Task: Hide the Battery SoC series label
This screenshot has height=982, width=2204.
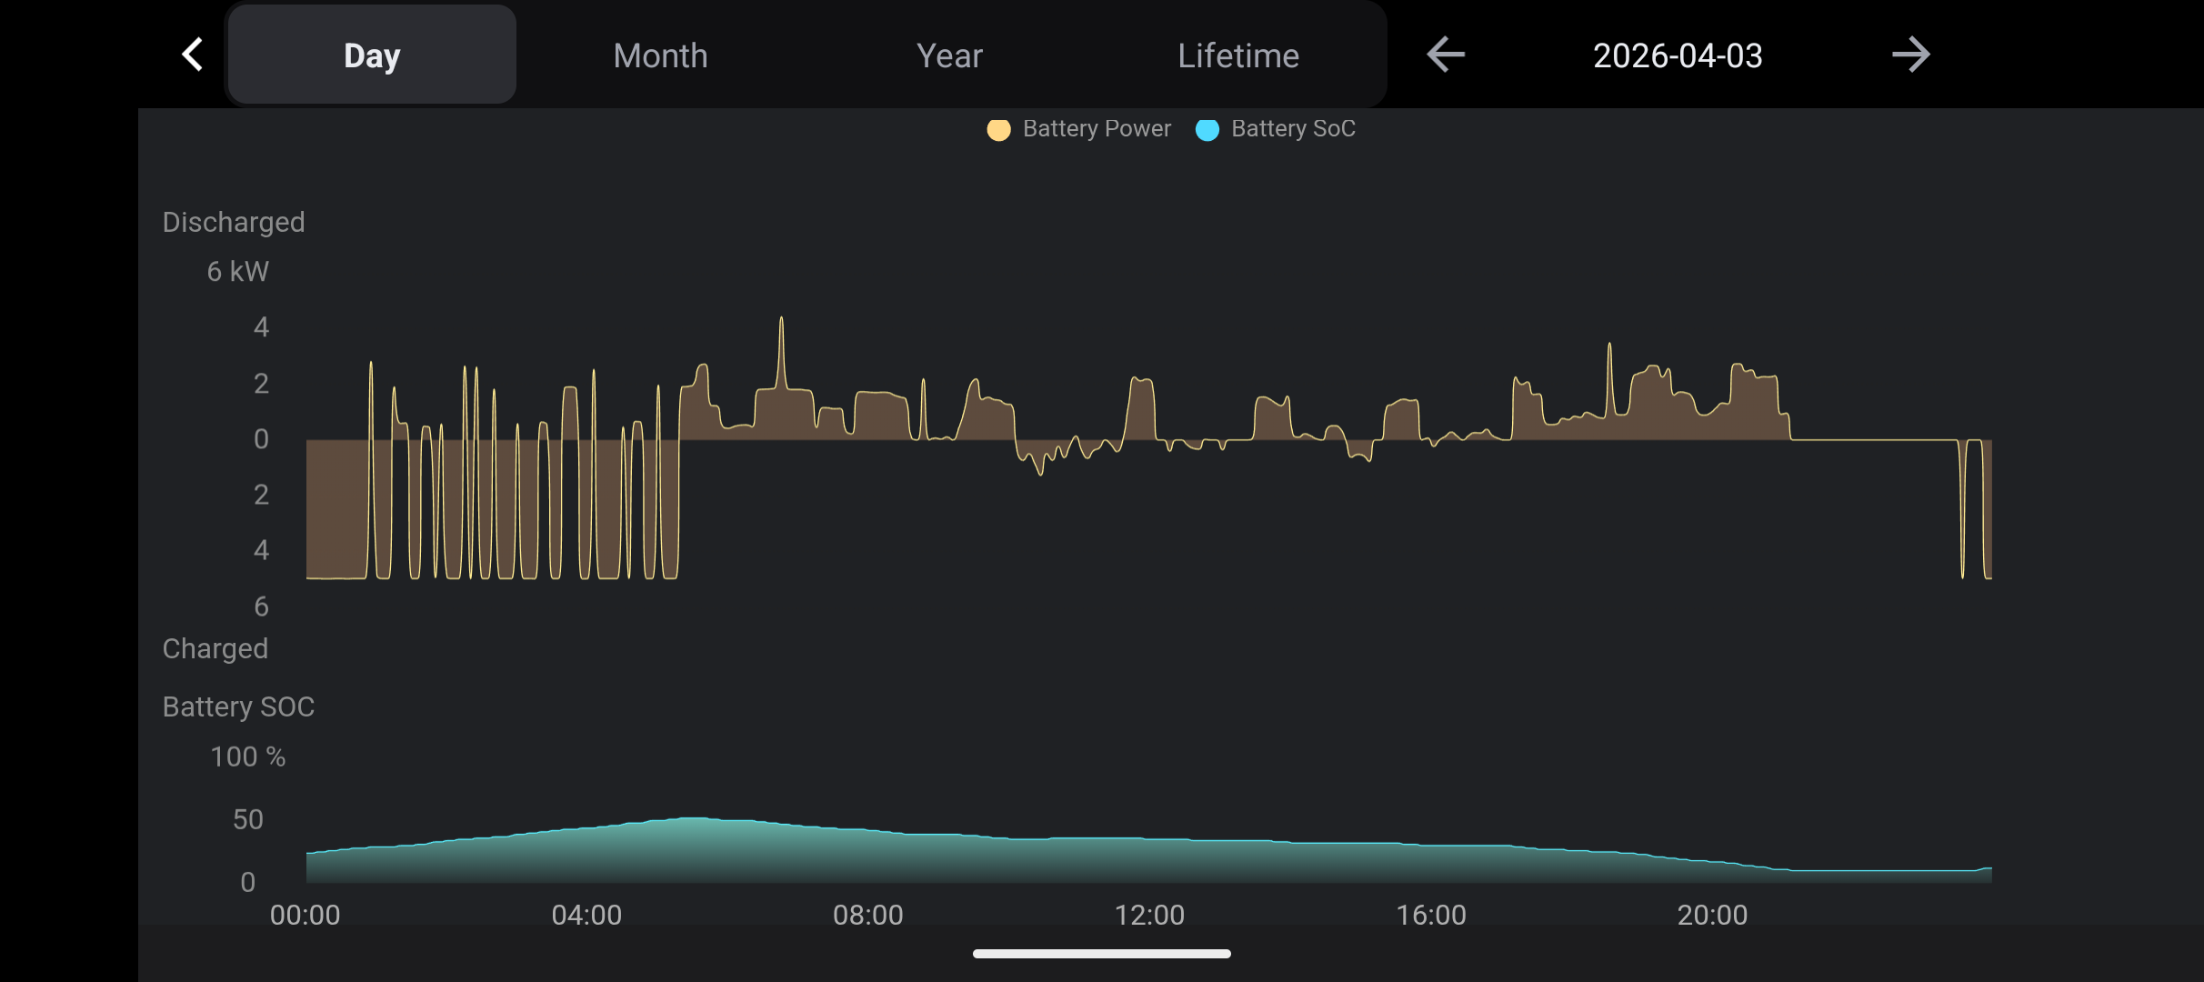Action: (x=1293, y=129)
